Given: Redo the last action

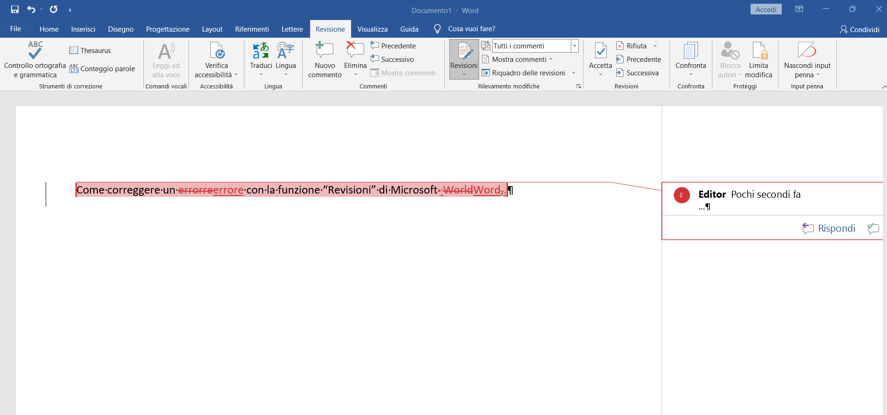Looking at the screenshot, I should click(54, 9).
